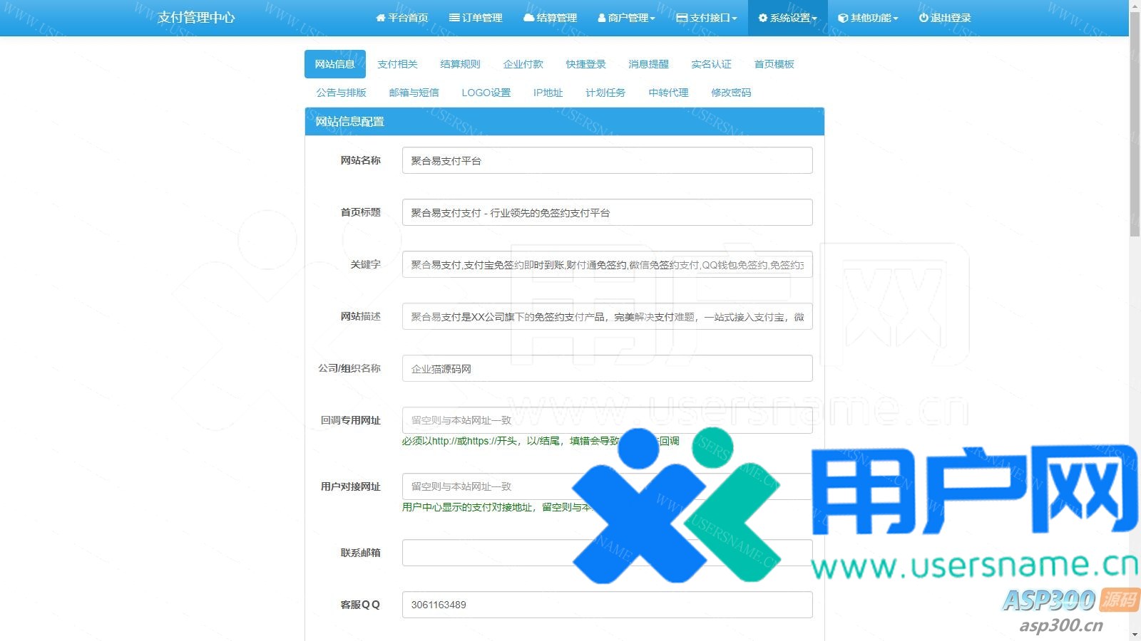Image resolution: width=1141 pixels, height=641 pixels.
Task: Click the card icon for 支付接口
Action: [682, 18]
